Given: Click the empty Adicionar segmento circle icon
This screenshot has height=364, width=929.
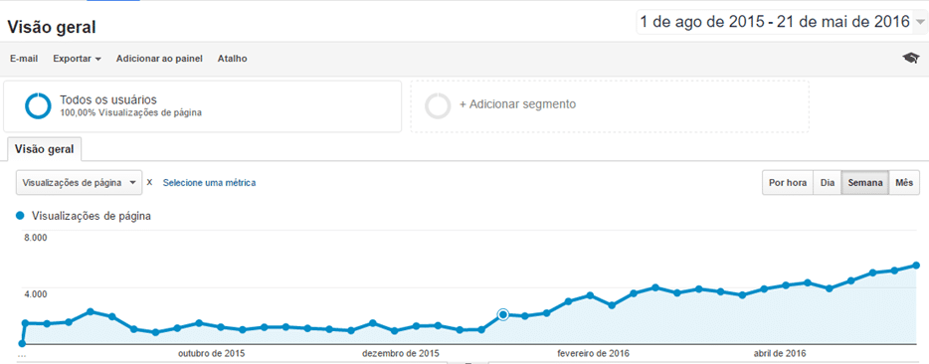Looking at the screenshot, I should coord(439,106).
